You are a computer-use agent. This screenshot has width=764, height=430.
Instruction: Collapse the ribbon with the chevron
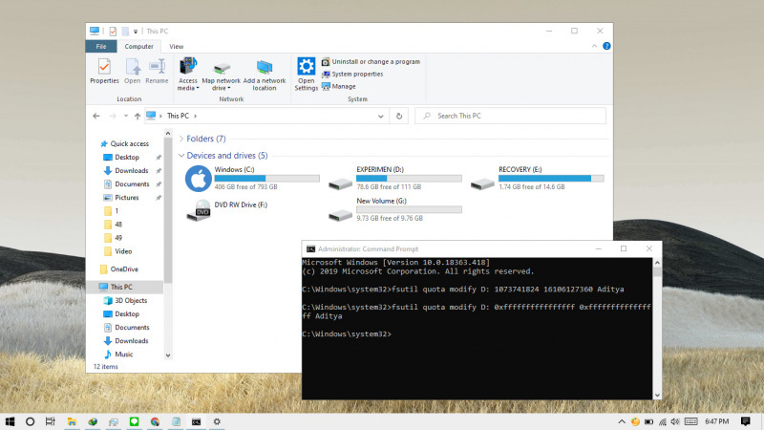(594, 46)
